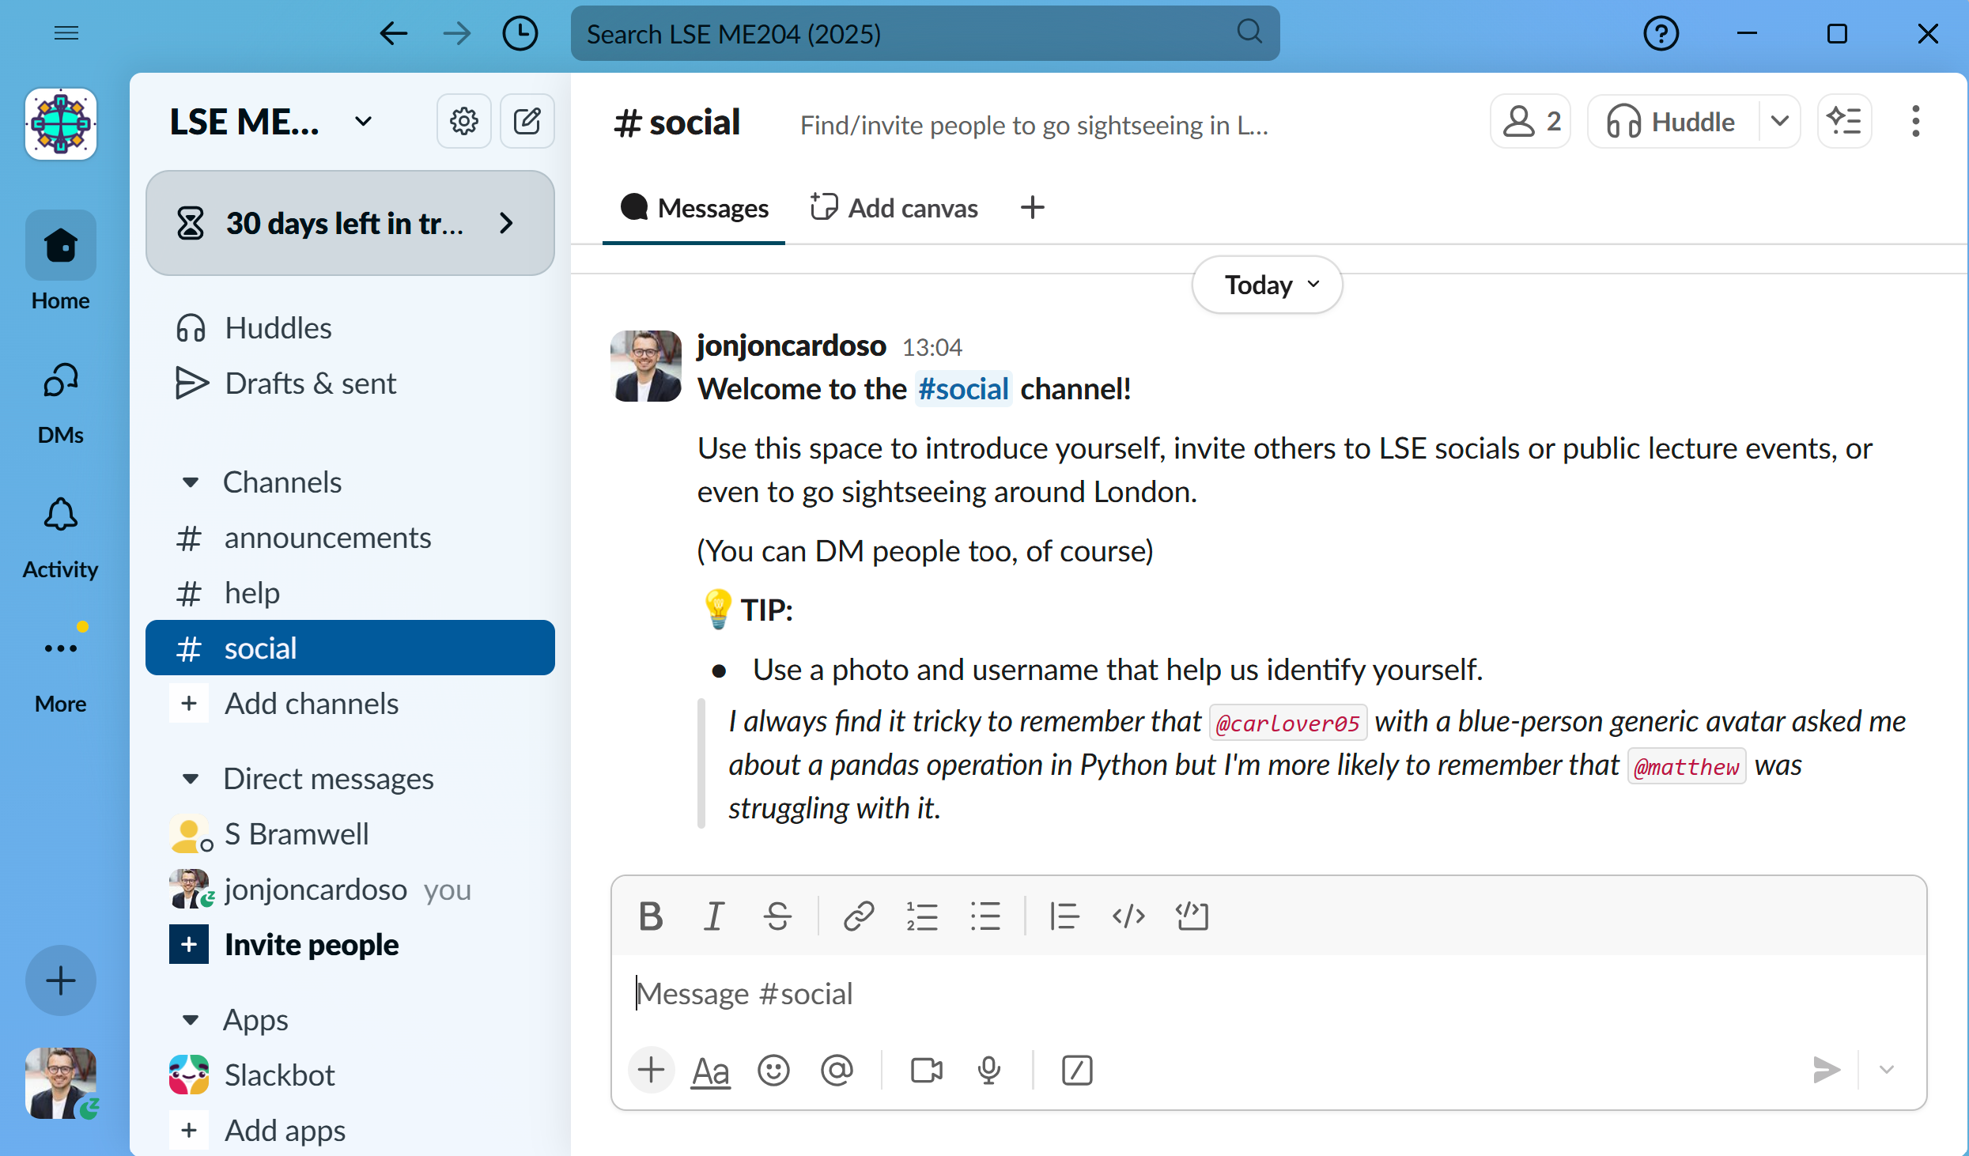Open the announcements channel
This screenshot has width=1969, height=1156.
pos(350,538)
